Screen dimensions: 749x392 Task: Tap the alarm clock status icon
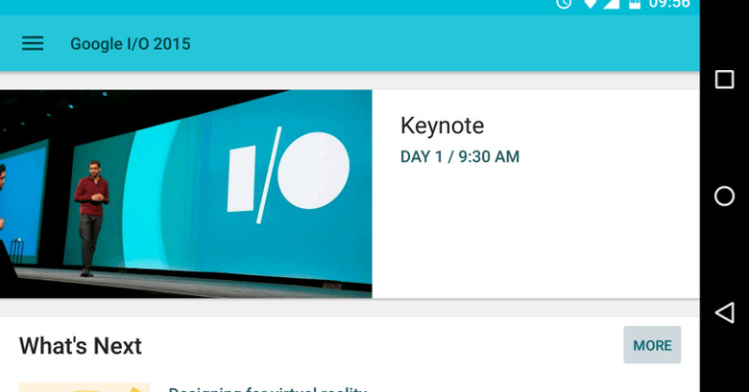[x=564, y=4]
